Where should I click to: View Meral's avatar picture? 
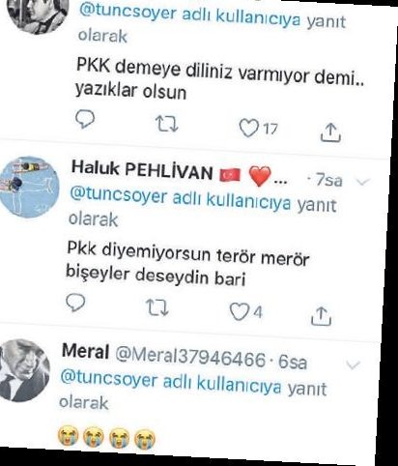click(x=24, y=370)
